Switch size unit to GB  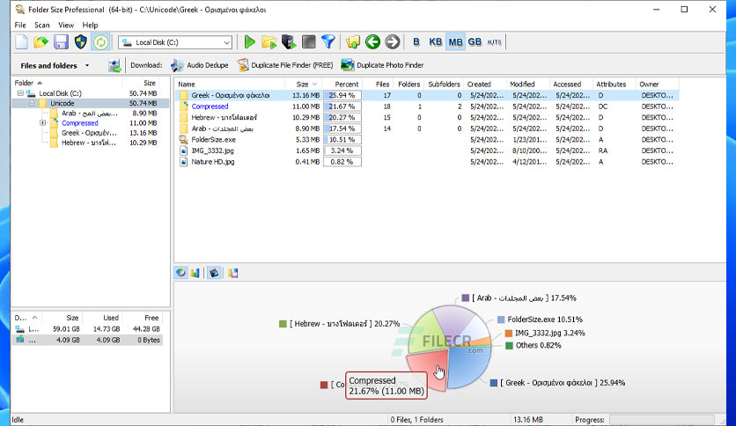pyautogui.click(x=475, y=42)
